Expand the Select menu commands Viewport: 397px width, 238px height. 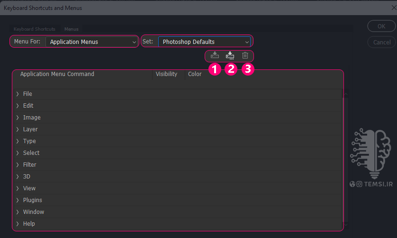[18, 153]
